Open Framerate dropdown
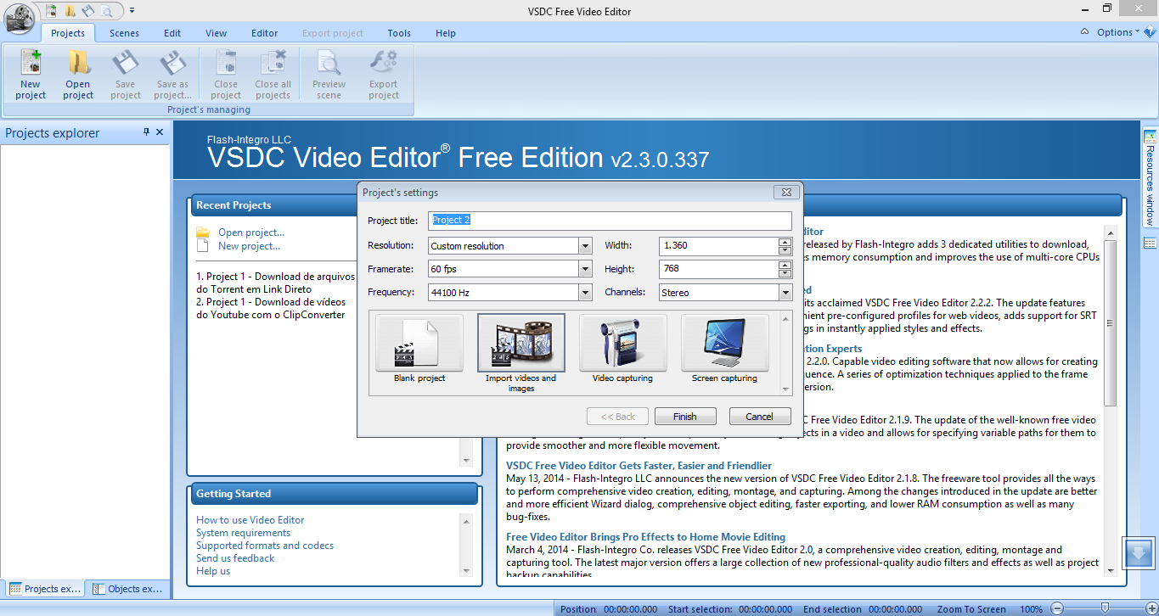 [x=585, y=269]
